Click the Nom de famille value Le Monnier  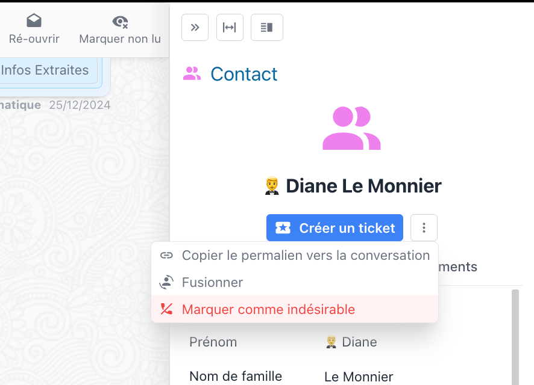click(359, 377)
